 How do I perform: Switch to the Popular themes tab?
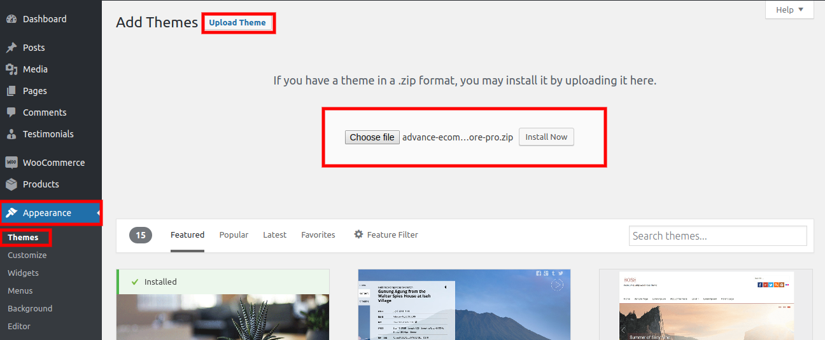(x=234, y=235)
